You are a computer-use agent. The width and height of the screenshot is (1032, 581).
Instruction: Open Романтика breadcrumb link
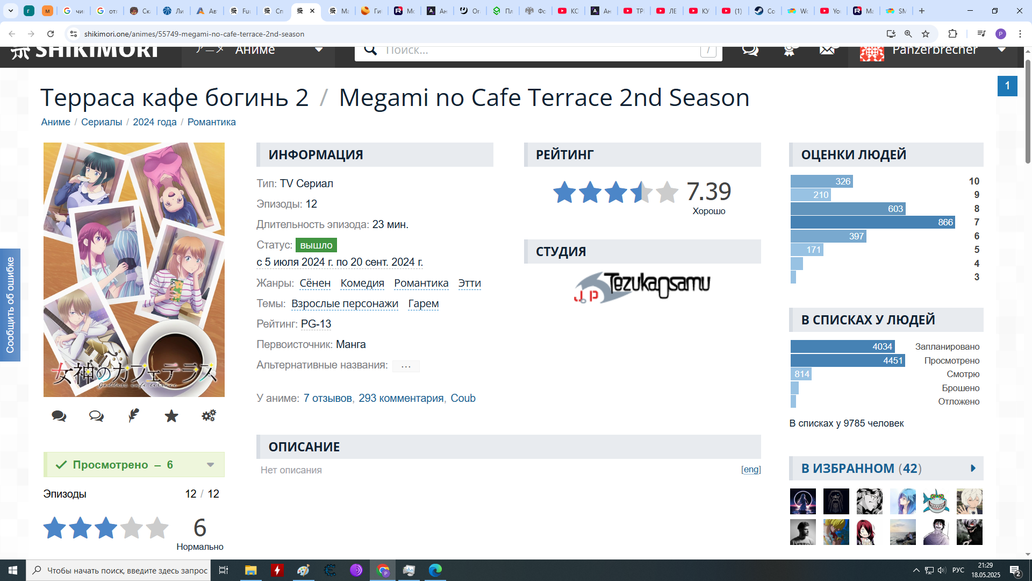pyautogui.click(x=211, y=122)
